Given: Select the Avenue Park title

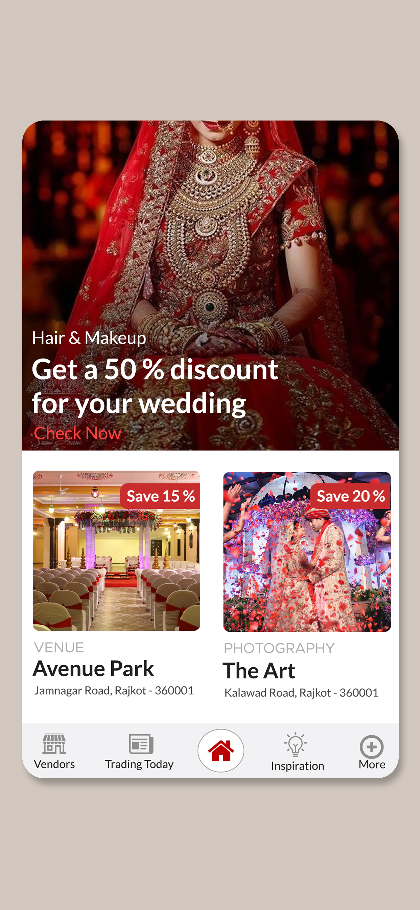Looking at the screenshot, I should coord(94,668).
